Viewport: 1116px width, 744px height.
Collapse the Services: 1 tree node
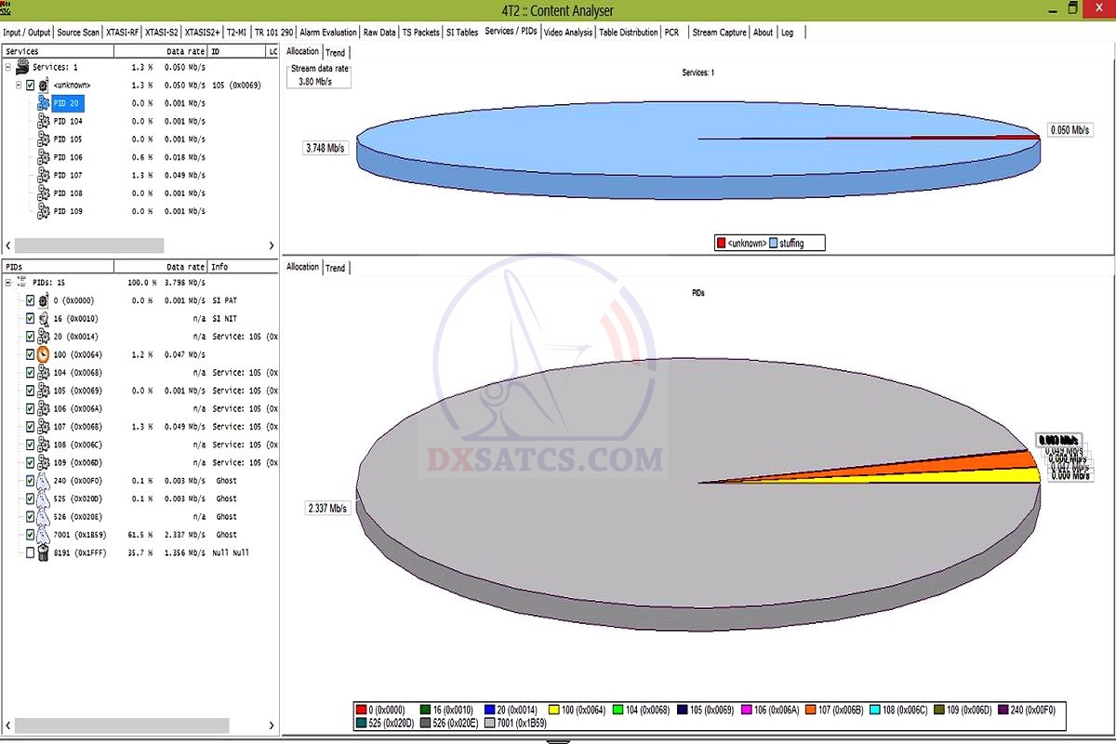tap(8, 67)
